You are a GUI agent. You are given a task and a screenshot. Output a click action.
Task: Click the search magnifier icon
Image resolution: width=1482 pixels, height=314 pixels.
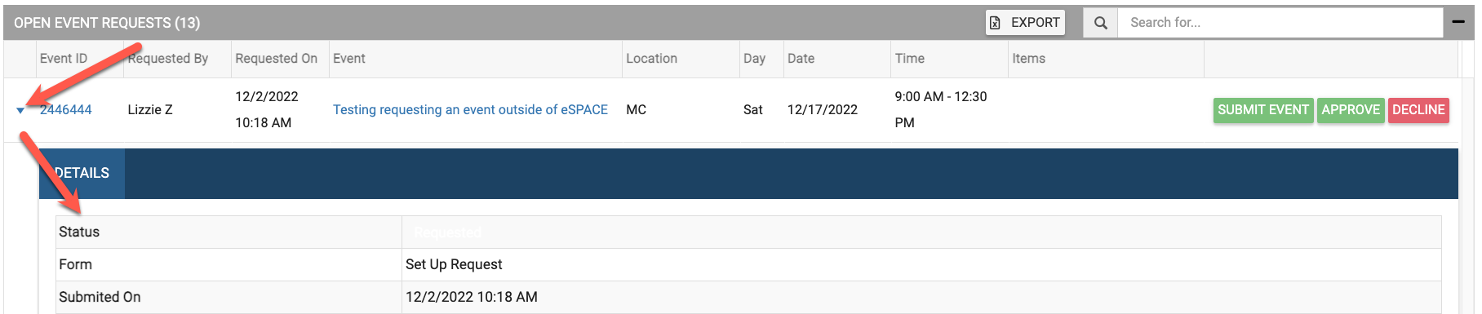coord(1100,23)
